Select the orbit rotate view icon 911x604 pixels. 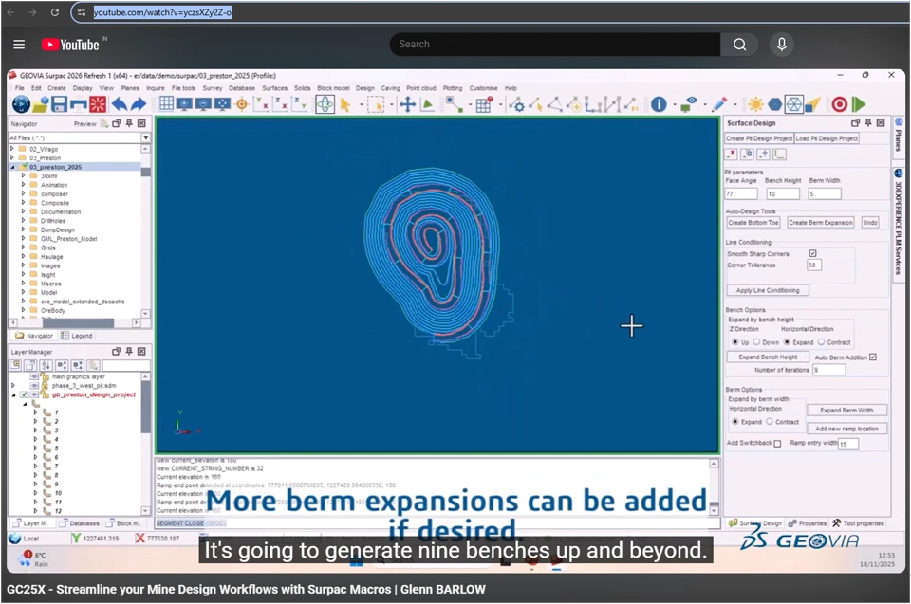325,104
